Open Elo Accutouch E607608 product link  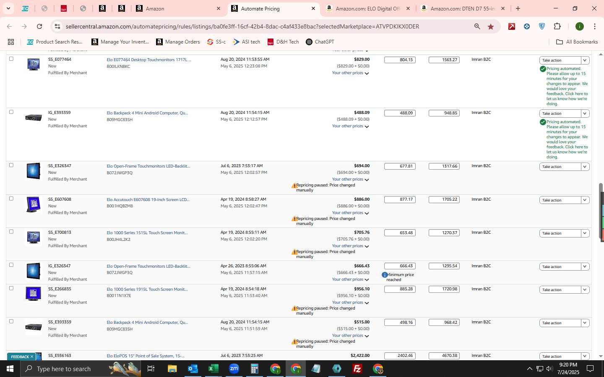tap(148, 199)
